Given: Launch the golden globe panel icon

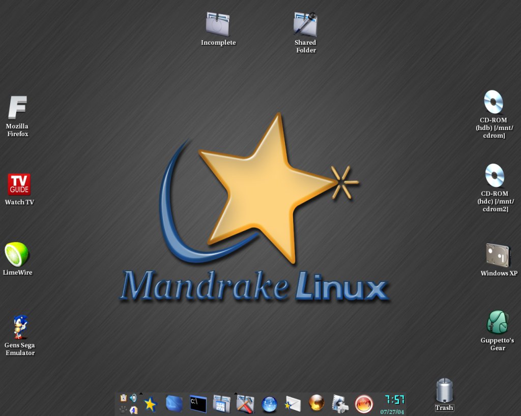Looking at the screenshot, I should 316,403.
